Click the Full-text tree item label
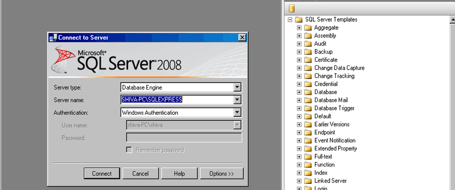Screen dimensions: 455x190 tap(323, 157)
